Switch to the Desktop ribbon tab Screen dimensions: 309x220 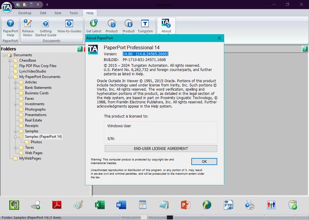(x=25, y=13)
